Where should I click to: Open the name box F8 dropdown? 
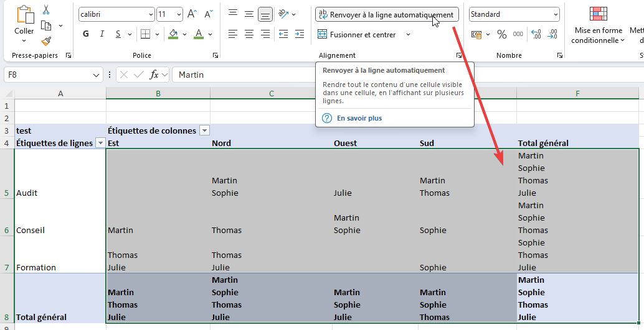pos(96,75)
